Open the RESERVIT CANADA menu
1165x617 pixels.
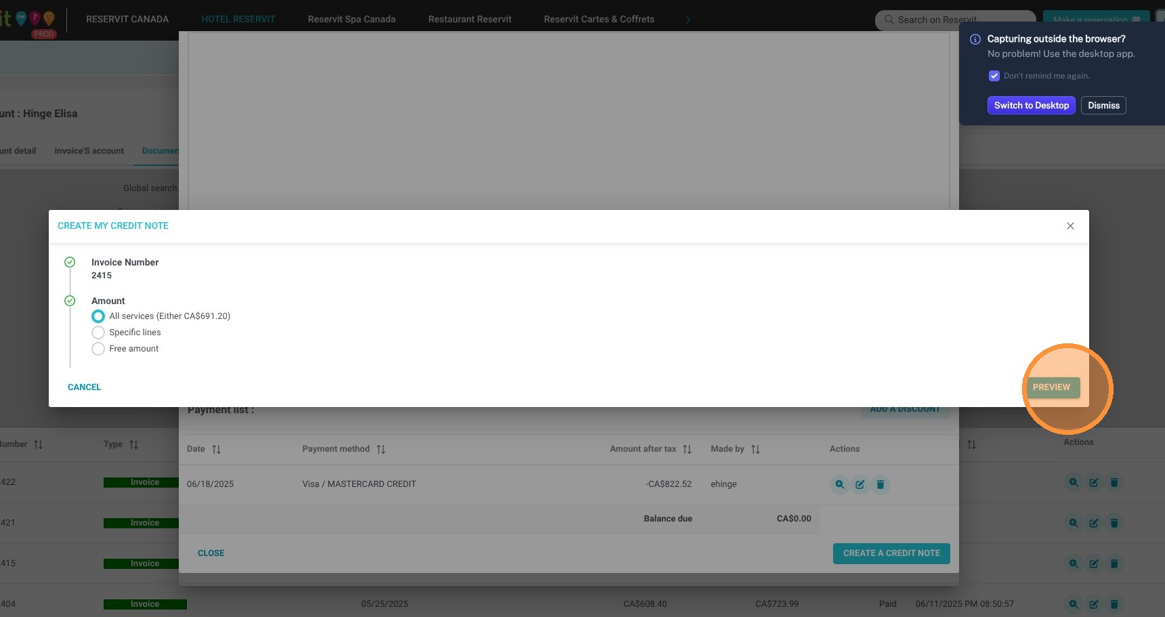click(x=127, y=19)
